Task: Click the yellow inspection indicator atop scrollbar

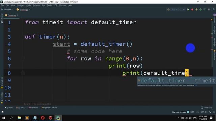Action: point(212,19)
